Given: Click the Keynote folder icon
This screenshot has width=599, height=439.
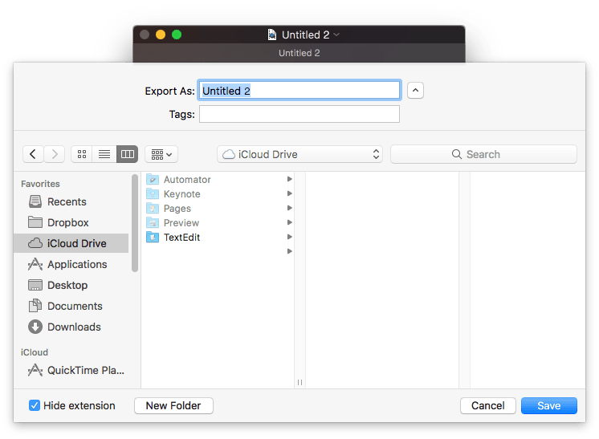Looking at the screenshot, I should pyautogui.click(x=153, y=193).
